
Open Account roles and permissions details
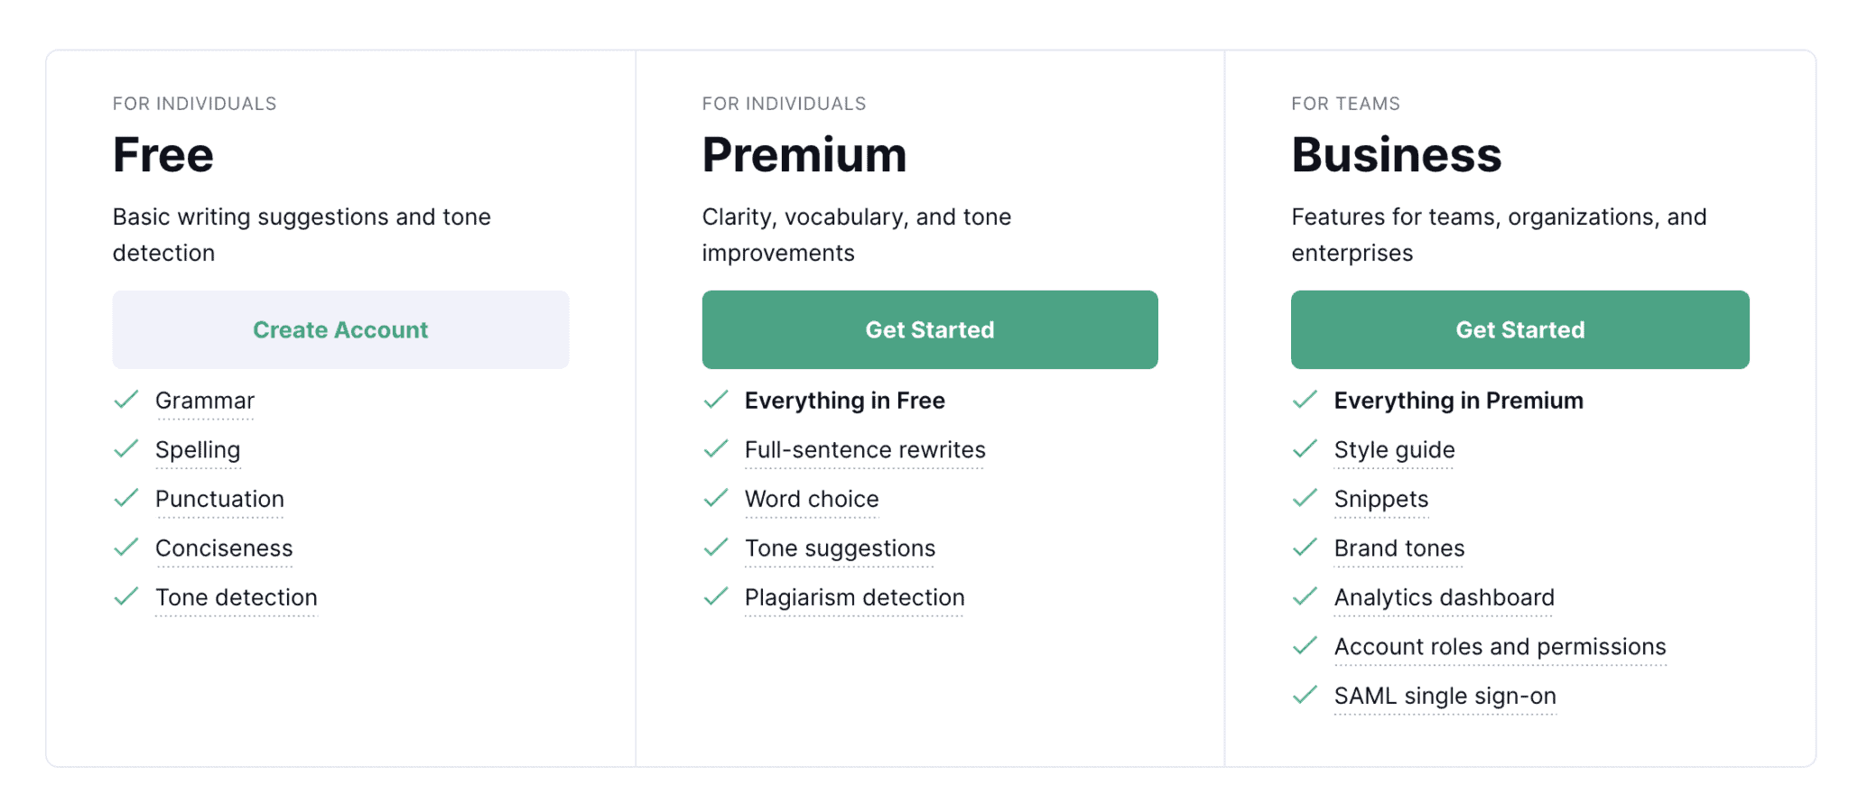point(1499,646)
